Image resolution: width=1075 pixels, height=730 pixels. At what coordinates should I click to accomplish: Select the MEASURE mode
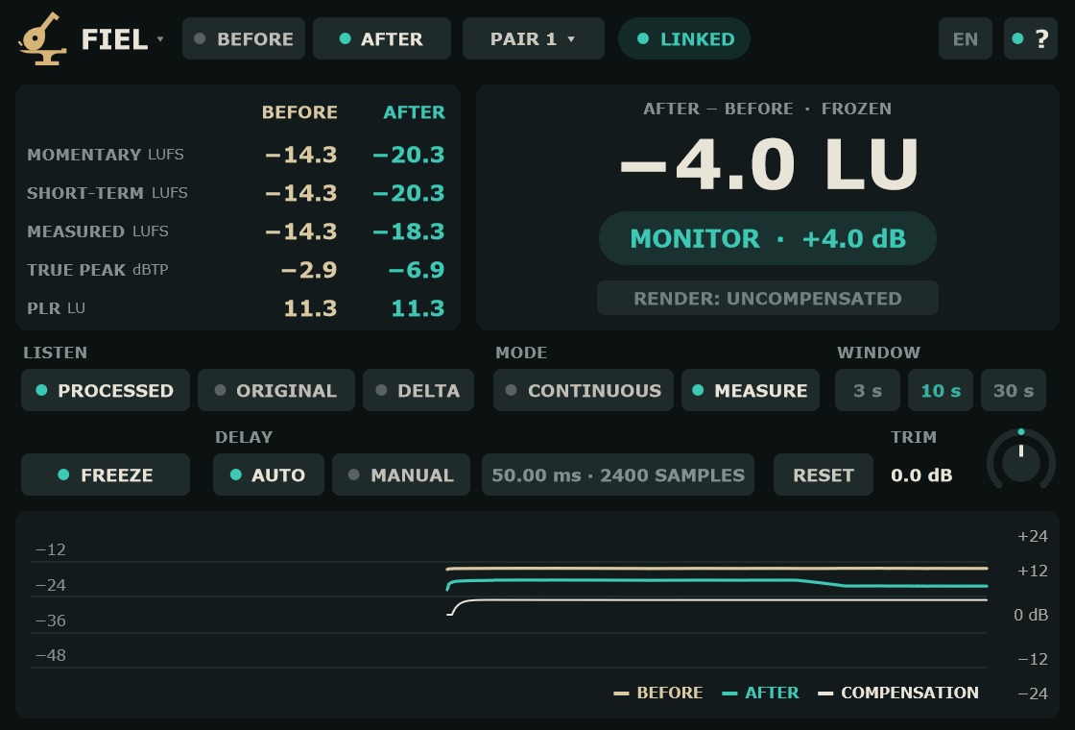750,390
